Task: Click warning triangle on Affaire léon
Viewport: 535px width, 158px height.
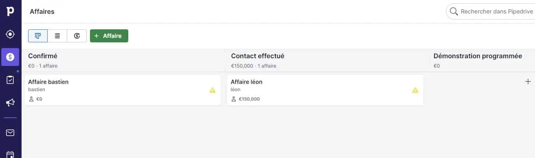Action: pyautogui.click(x=415, y=90)
